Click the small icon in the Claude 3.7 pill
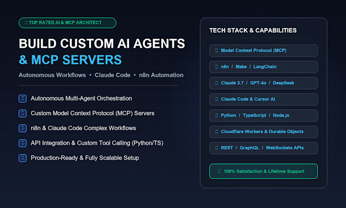The width and height of the screenshot is (346, 208). coord(216,83)
